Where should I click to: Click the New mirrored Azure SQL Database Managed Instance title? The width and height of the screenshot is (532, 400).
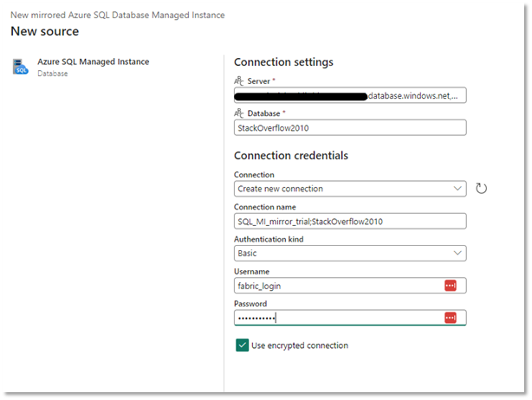point(118,15)
